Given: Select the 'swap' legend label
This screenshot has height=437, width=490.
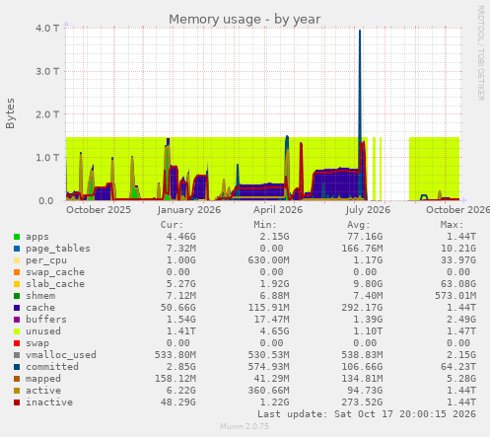Looking at the screenshot, I should tap(37, 343).
